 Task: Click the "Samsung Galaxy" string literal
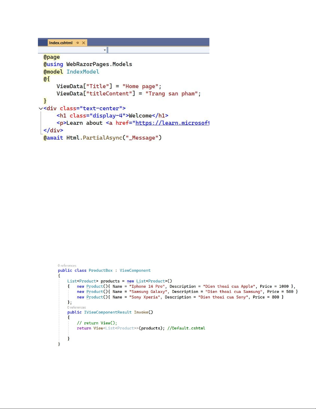tap(148, 292)
